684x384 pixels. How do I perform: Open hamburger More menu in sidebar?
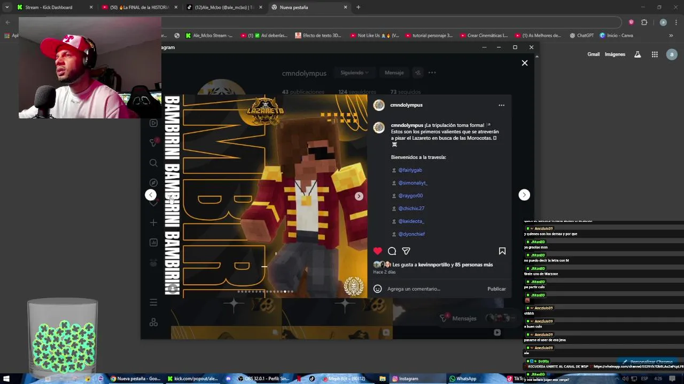(153, 302)
